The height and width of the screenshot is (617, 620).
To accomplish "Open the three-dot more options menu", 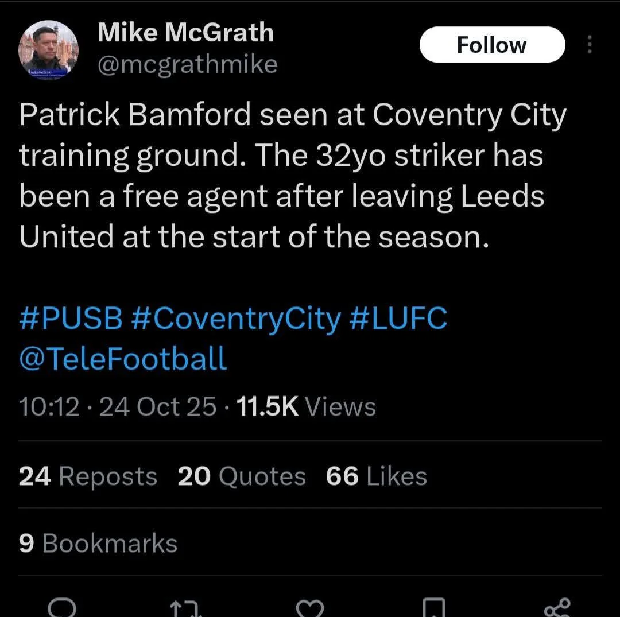I will 589,45.
